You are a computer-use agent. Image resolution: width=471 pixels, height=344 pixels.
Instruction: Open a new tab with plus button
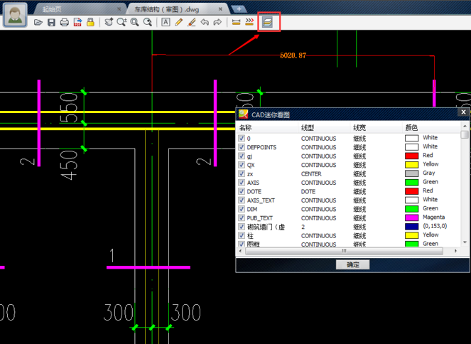239,9
